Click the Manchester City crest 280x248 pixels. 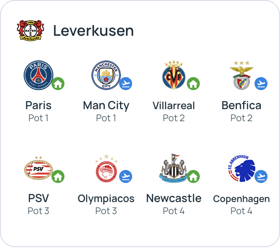click(106, 75)
